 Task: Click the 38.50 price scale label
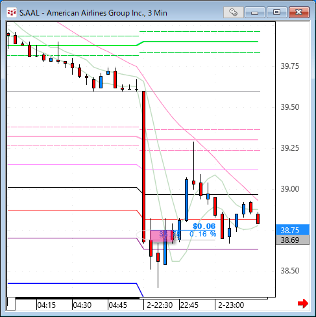[290, 271]
